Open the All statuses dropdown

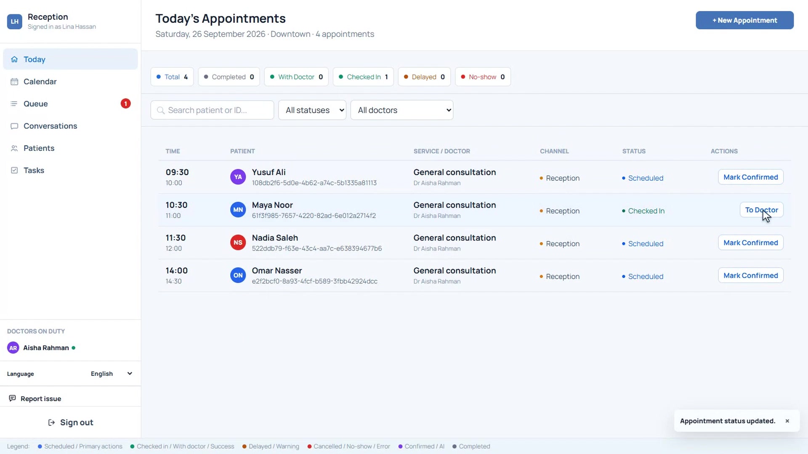pyautogui.click(x=312, y=110)
